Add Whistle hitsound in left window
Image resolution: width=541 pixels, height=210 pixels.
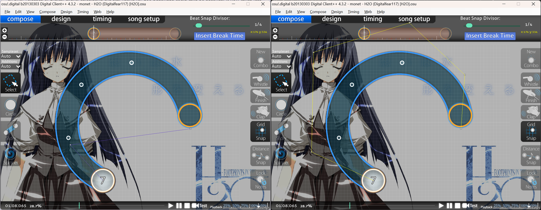tap(260, 80)
